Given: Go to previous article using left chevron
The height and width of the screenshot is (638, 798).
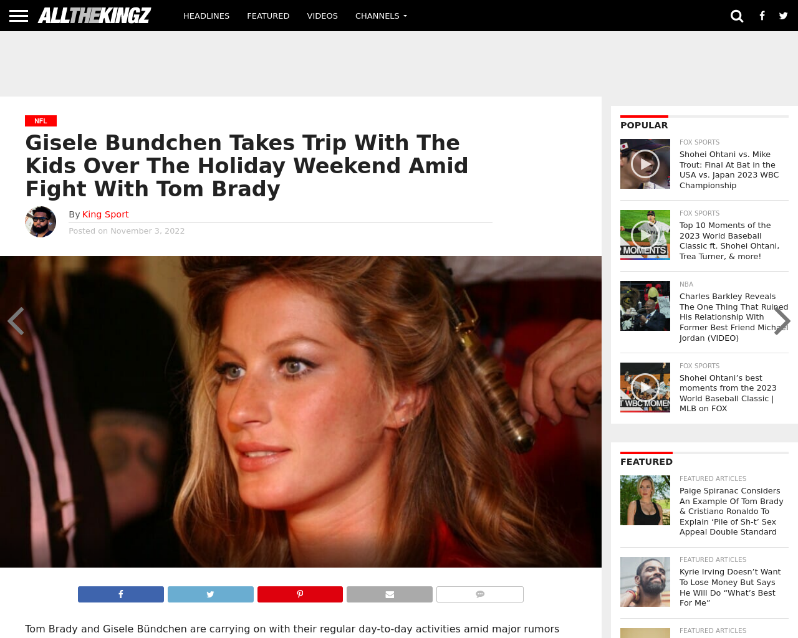Looking at the screenshot, I should coord(16,321).
